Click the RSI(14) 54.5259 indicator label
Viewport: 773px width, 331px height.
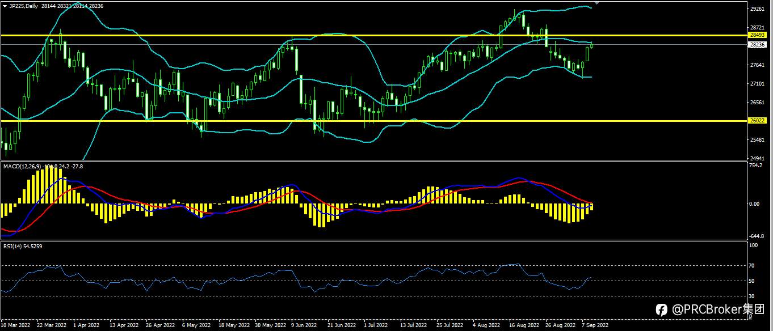click(x=23, y=246)
